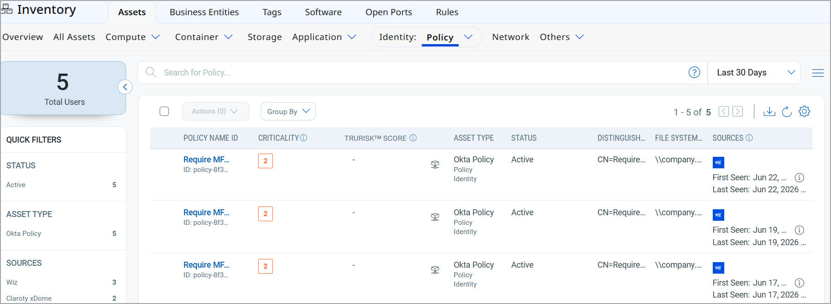Open the Rules tab

coord(447,12)
